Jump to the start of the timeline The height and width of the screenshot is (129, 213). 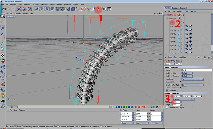[116, 107]
